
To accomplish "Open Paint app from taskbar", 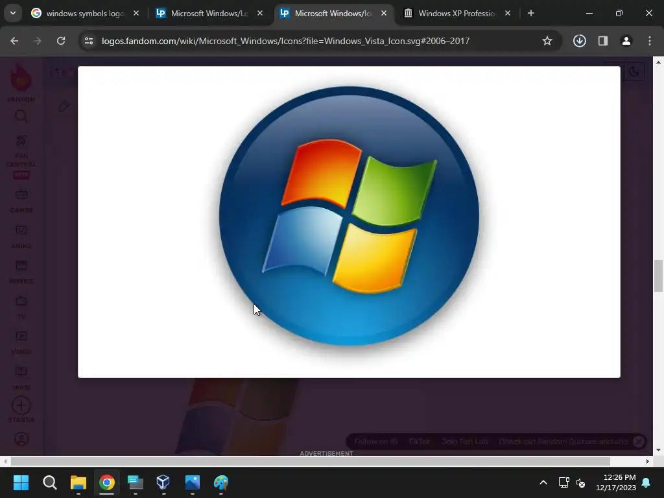I will [x=221, y=482].
